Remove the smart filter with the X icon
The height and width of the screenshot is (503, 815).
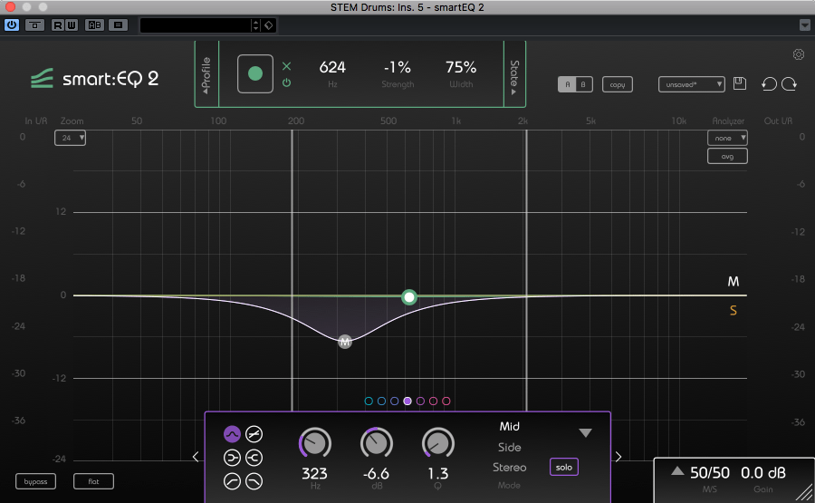coord(286,66)
